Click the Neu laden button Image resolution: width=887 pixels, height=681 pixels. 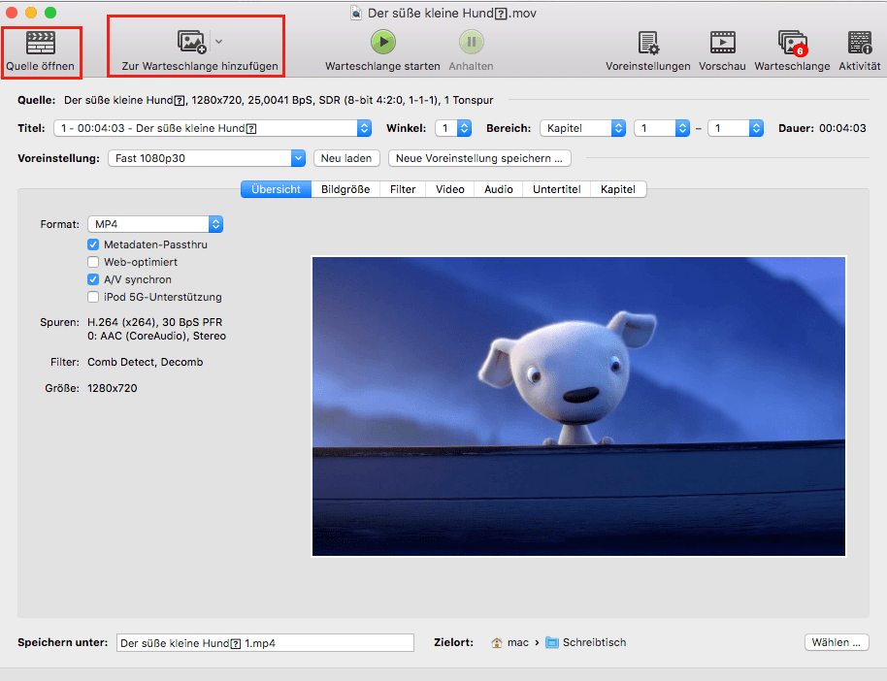(x=345, y=158)
